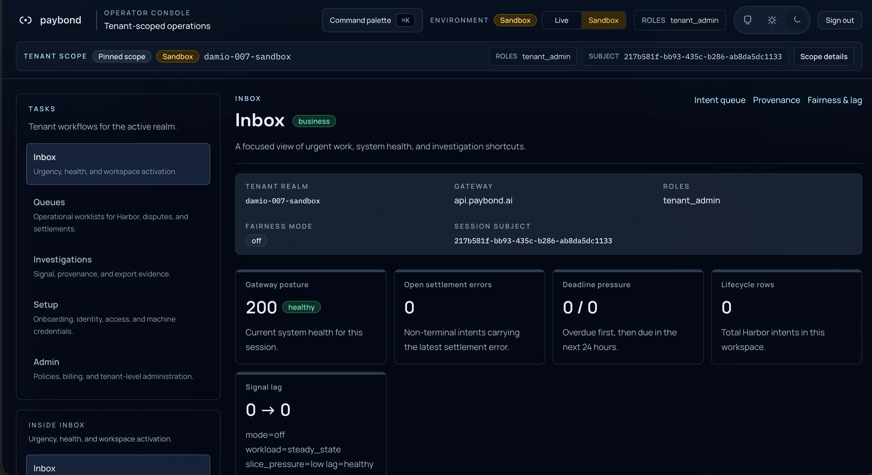872x475 pixels.
Task: Open the Signal lag card
Action: click(x=311, y=423)
